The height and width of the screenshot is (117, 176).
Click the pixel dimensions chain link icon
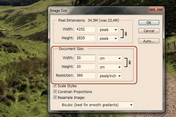point(126,34)
